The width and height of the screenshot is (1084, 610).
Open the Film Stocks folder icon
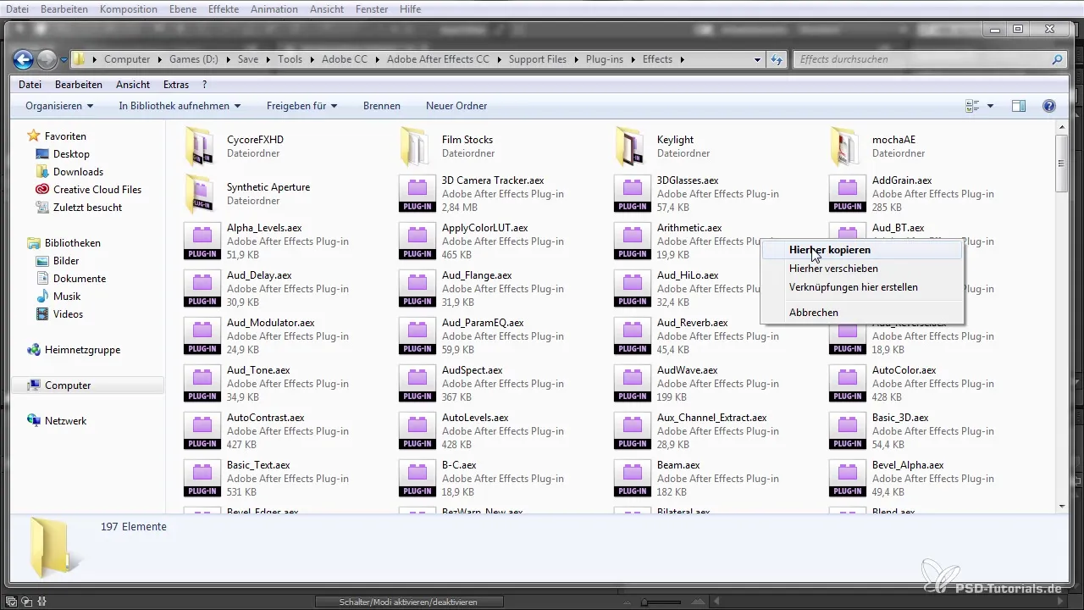tap(416, 147)
